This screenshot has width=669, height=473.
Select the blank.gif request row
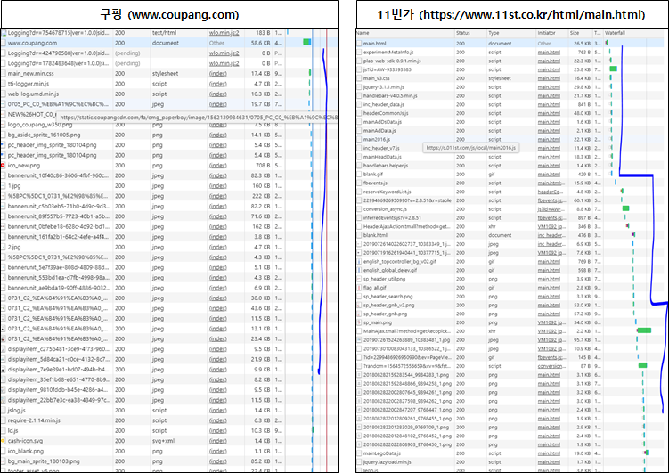point(510,174)
